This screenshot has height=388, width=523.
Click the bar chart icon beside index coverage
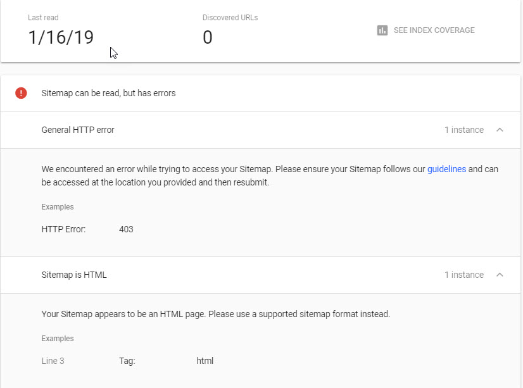(382, 30)
